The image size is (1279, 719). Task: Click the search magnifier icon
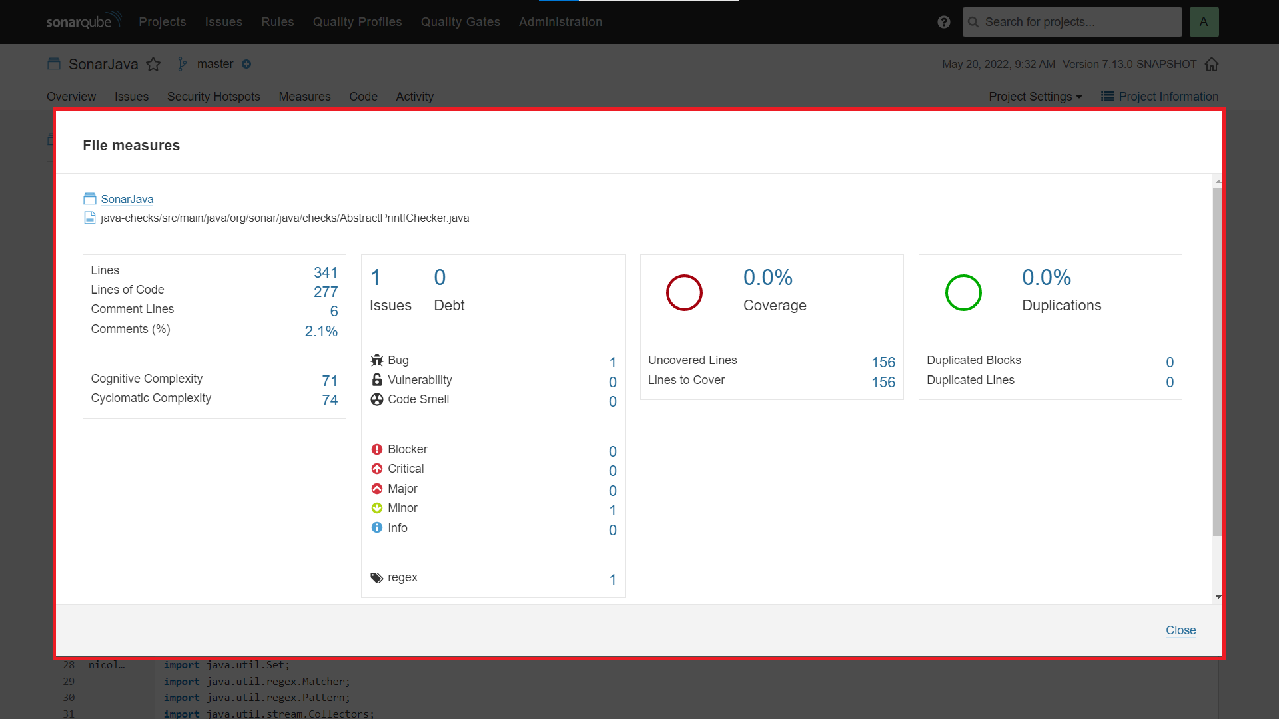[973, 22]
